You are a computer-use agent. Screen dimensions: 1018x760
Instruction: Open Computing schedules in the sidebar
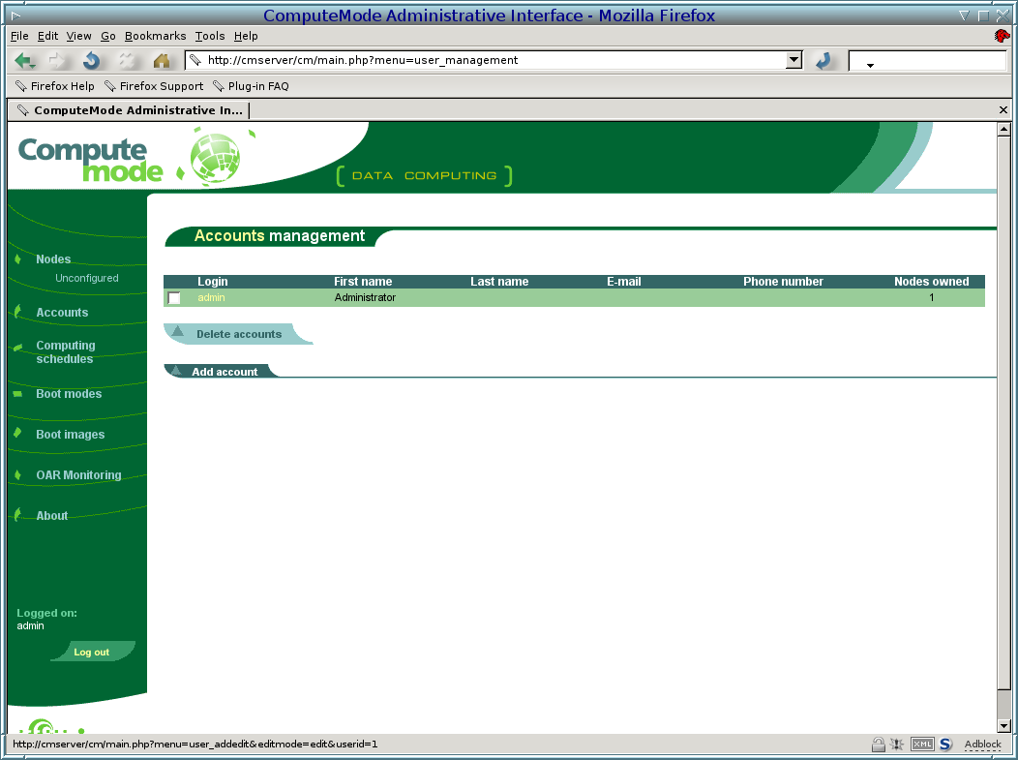click(65, 352)
